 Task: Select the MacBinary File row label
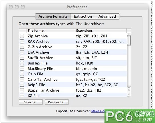[41, 69]
